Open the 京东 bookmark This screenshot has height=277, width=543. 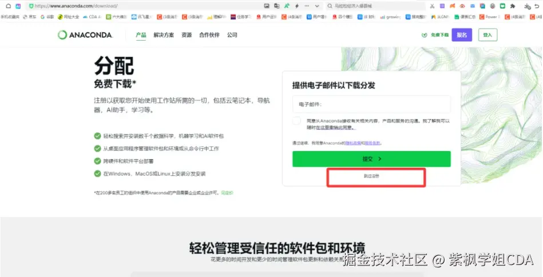[29, 17]
